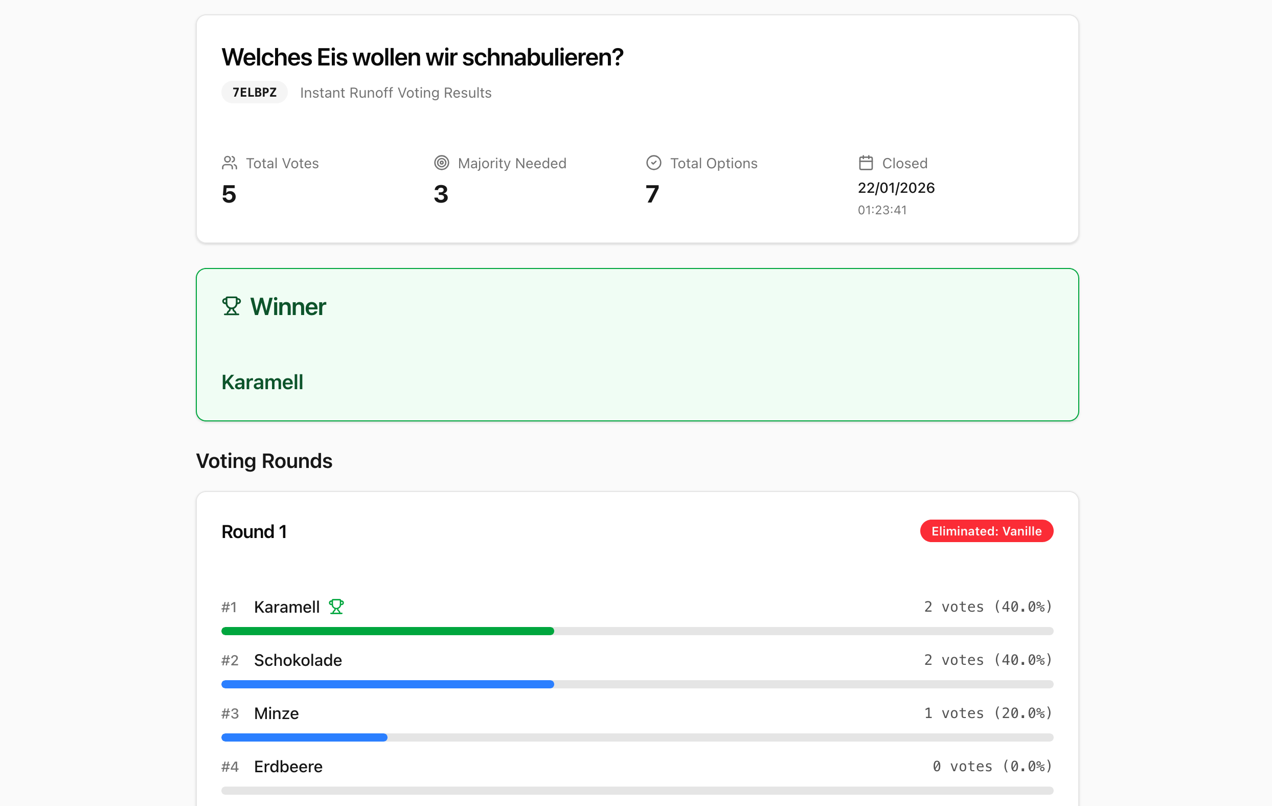This screenshot has width=1272, height=806.
Task: Click the Minze vote progress bar
Action: pyautogui.click(x=304, y=737)
